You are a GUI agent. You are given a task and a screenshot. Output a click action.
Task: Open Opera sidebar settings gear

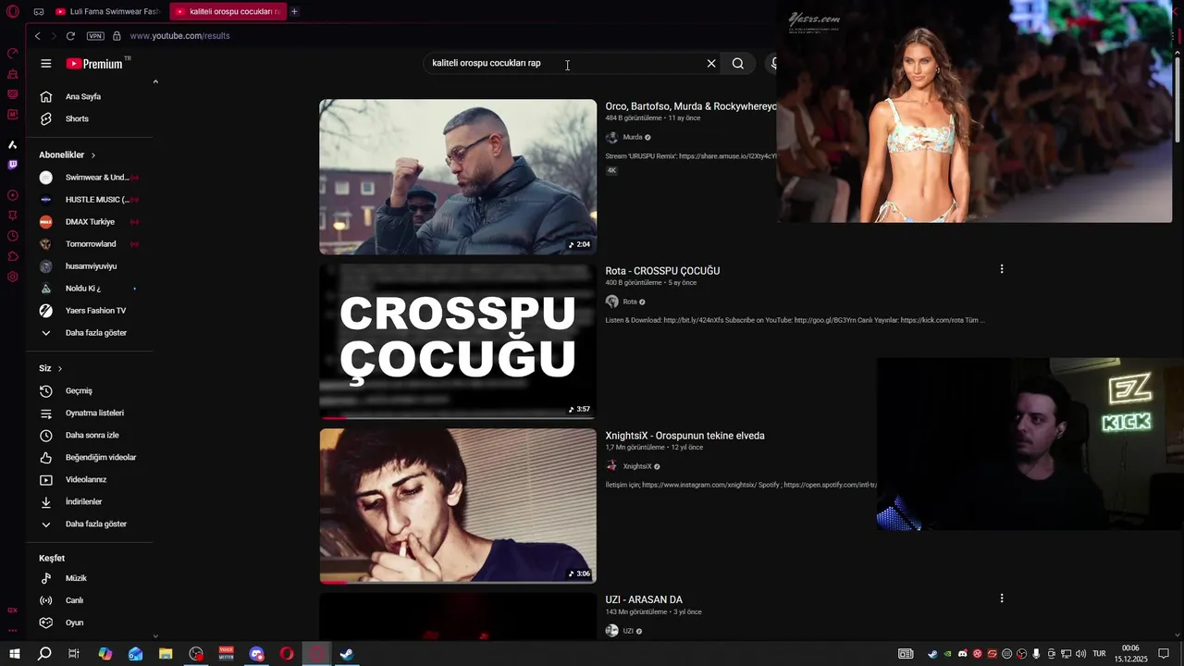click(13, 277)
